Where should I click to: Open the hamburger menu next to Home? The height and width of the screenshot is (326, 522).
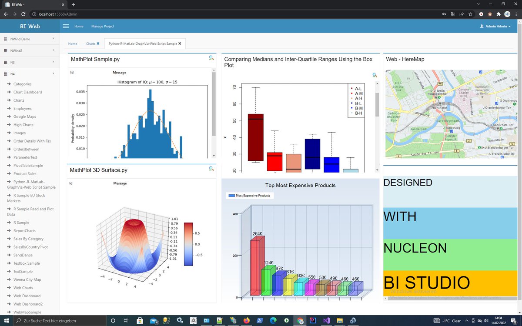[66, 26]
